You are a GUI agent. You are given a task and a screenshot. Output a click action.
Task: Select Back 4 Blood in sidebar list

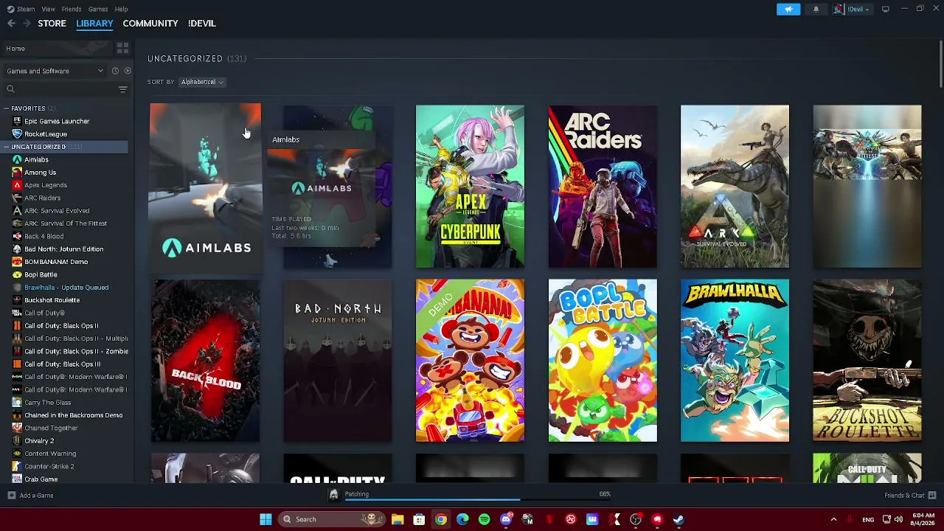(x=44, y=237)
